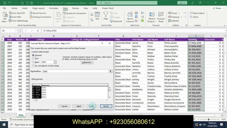Viewport: 227px width, 128px height.
Task: Run Flash Fill in Data Tools
Action: click(x=136, y=13)
